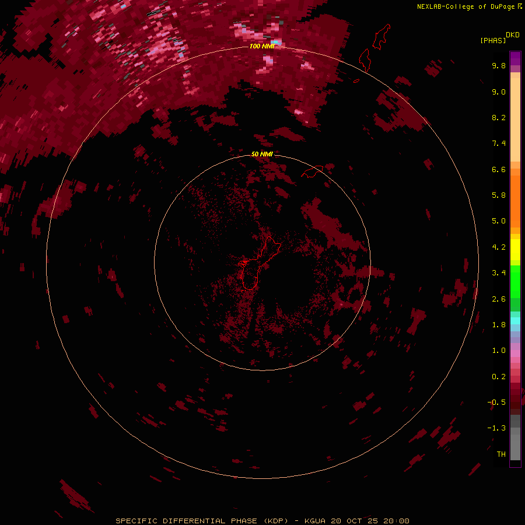This screenshot has width=525, height=525.
Task: Click the purple swatch at top of legend
Action: click(515, 58)
